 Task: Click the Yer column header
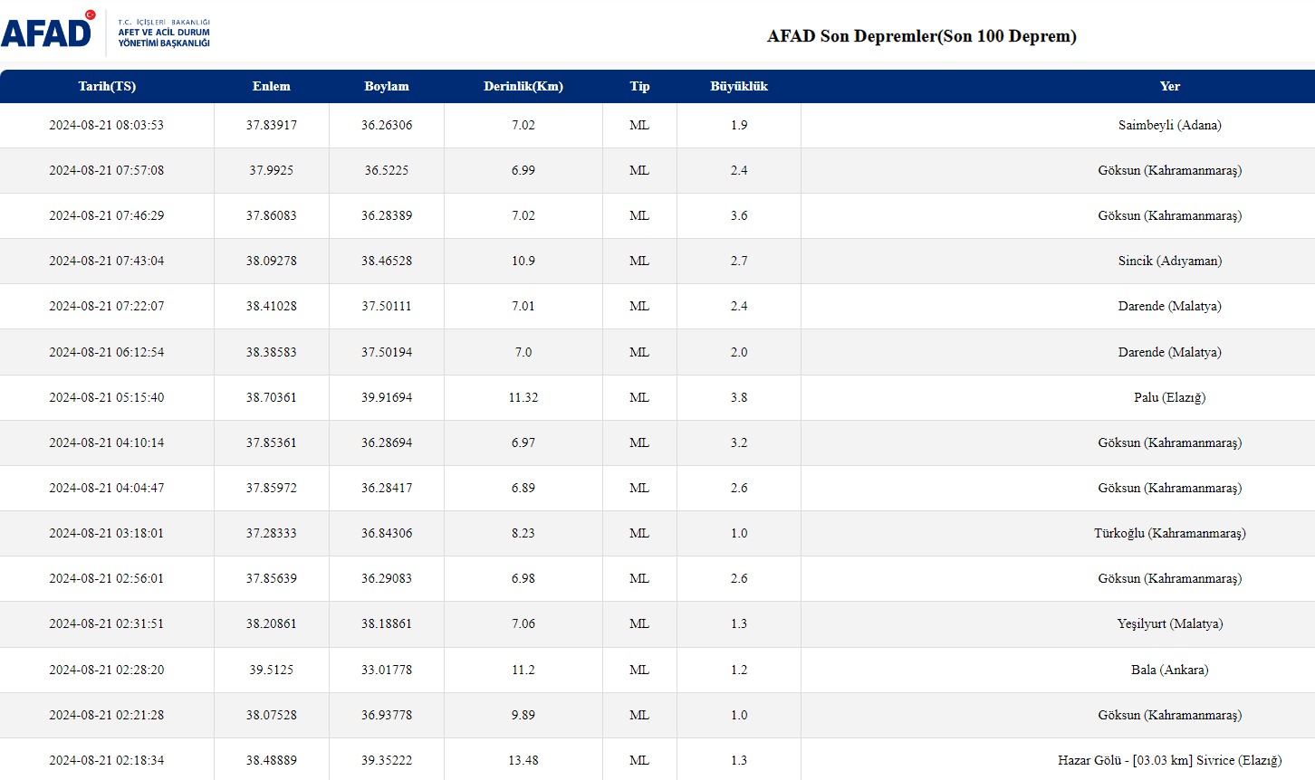tap(1170, 86)
